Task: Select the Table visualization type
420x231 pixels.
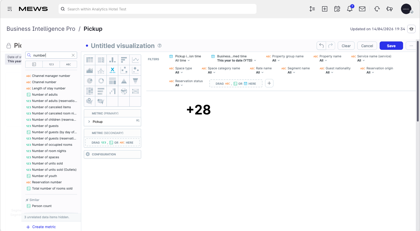Action: (x=90, y=60)
